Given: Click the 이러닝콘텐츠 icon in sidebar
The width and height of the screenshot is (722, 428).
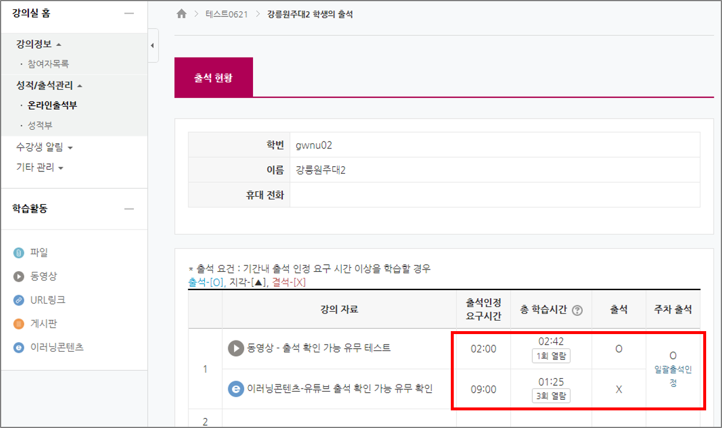Looking at the screenshot, I should [19, 348].
